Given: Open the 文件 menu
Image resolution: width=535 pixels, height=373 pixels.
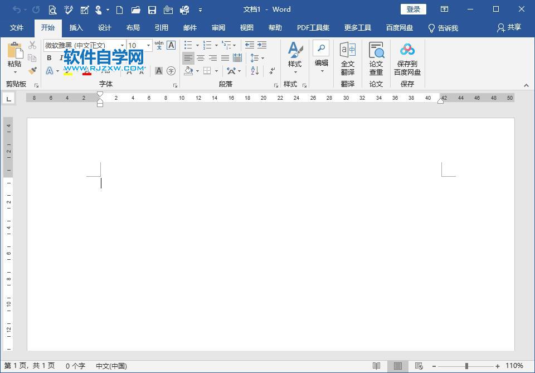Looking at the screenshot, I should tap(17, 27).
